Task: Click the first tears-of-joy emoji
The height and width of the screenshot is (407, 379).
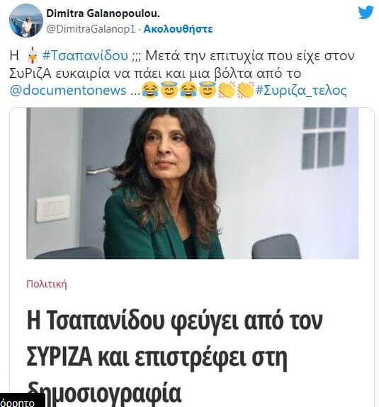Action: 150,90
